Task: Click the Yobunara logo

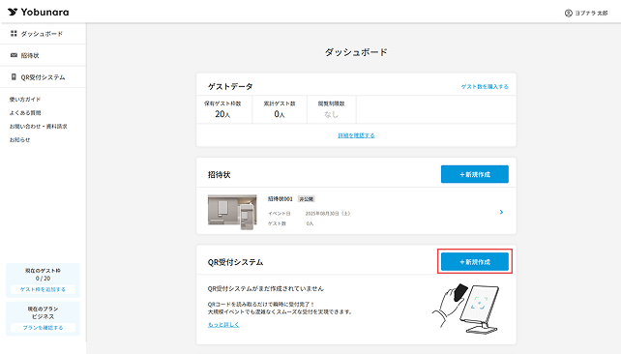Action: (38, 12)
